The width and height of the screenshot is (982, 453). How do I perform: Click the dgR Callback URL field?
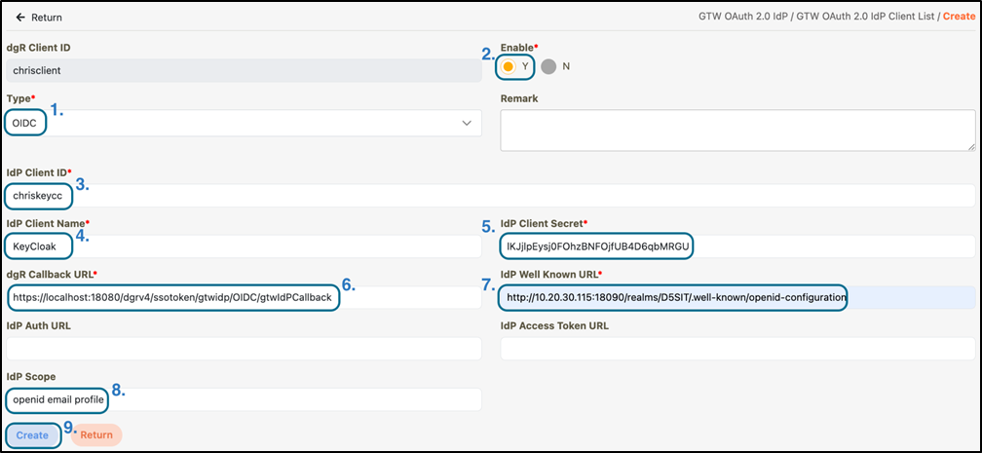pos(244,297)
